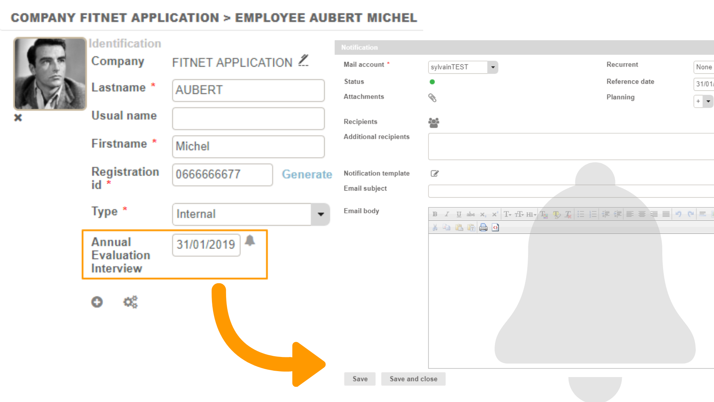Toggle underline formatting in email body editor
Image resolution: width=714 pixels, height=402 pixels.
coord(459,214)
